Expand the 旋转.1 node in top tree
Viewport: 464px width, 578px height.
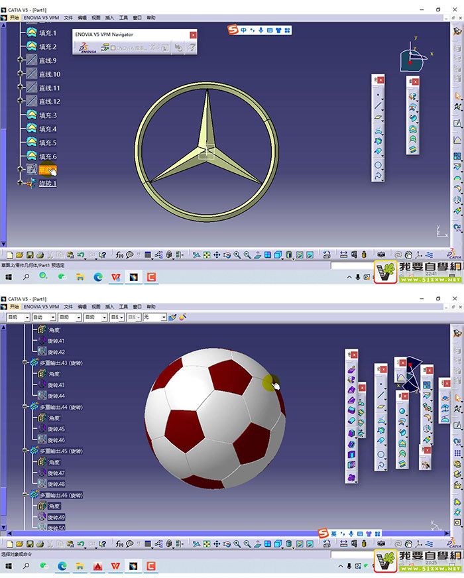click(20, 183)
